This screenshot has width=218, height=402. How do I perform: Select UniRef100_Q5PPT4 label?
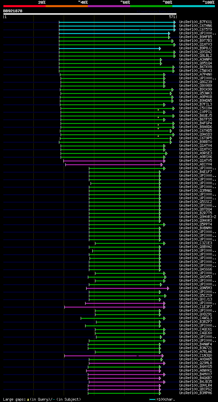pyautogui.click(x=196, y=224)
